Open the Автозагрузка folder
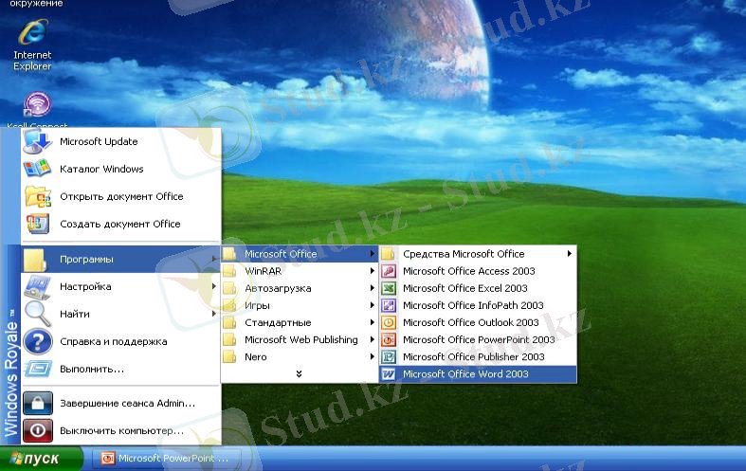746x471 pixels. point(300,288)
